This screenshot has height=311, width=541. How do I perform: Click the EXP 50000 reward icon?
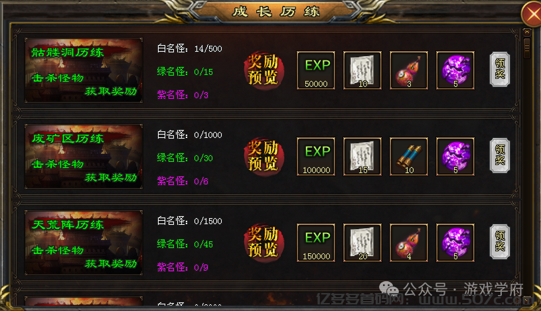coord(316,70)
